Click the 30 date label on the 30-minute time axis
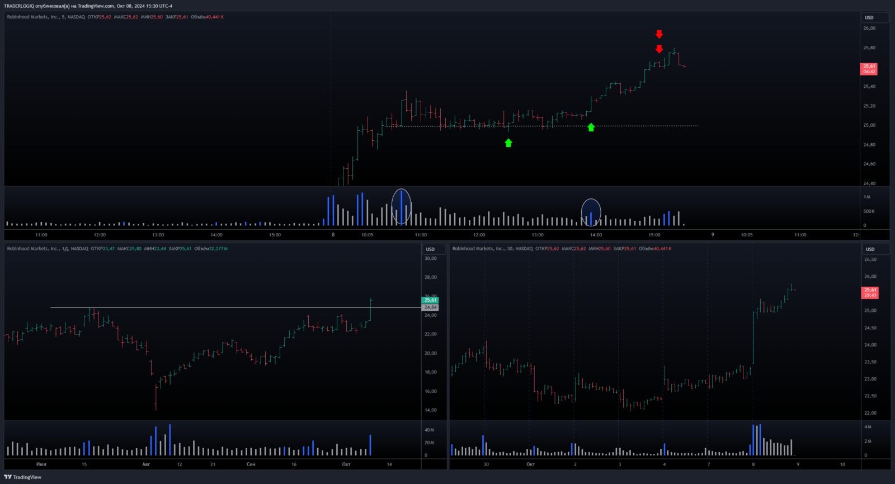The image size is (895, 484). click(486, 464)
